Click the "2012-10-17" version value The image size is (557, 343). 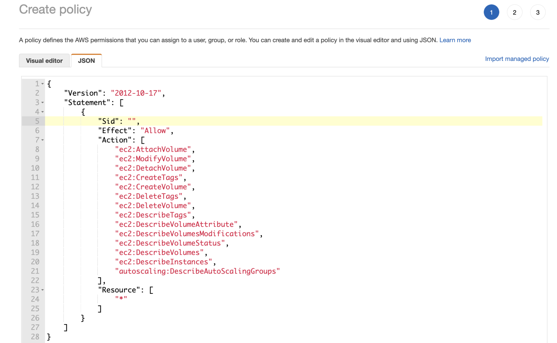pos(136,93)
